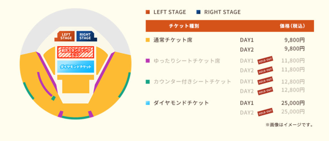This screenshot has width=329, height=141.
Task: Click the yellow swatch next to 通常チケット席
Action: (x=148, y=41)
